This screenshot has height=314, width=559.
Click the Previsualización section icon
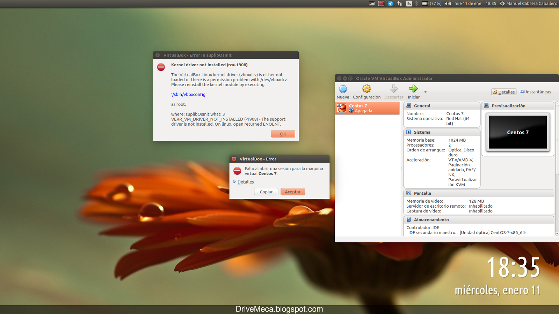(x=486, y=105)
